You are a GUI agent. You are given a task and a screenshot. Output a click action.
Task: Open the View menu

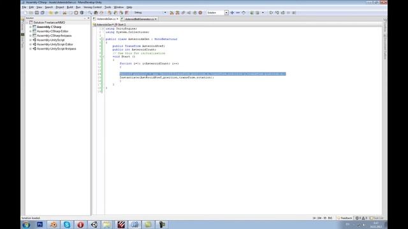point(39,7)
